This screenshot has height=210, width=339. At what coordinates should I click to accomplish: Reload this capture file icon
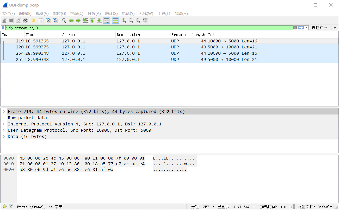point(55,21)
